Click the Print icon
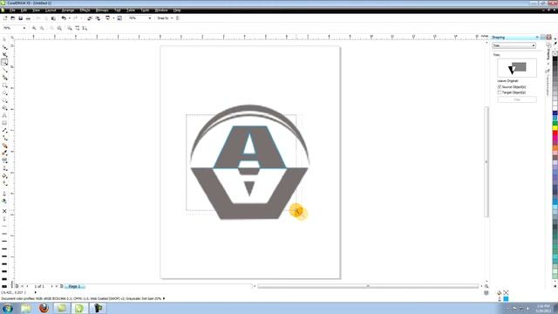This screenshot has width=558, height=314. (28, 18)
